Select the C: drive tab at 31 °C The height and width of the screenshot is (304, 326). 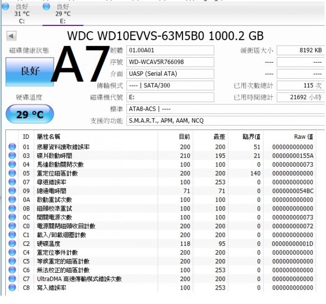coord(22,14)
